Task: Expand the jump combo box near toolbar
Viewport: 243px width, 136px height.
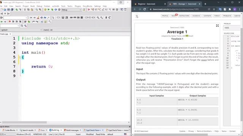Action: pyautogui.click(x=26, y=18)
